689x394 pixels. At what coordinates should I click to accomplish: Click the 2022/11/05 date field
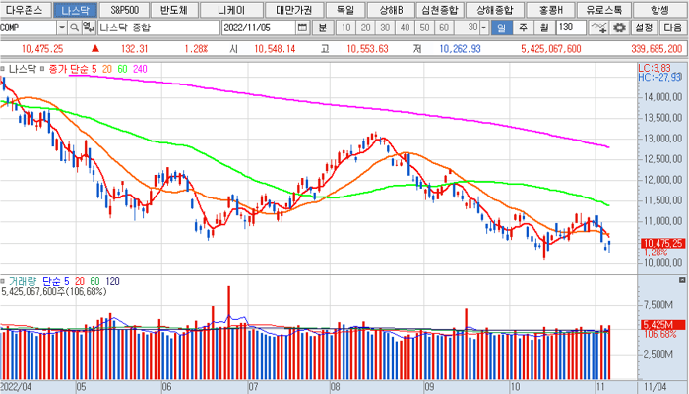point(259,28)
